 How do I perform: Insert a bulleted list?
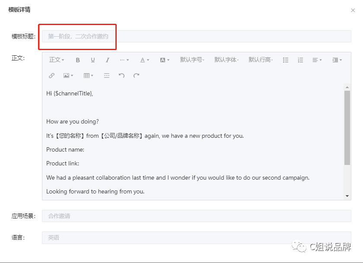[286, 60]
